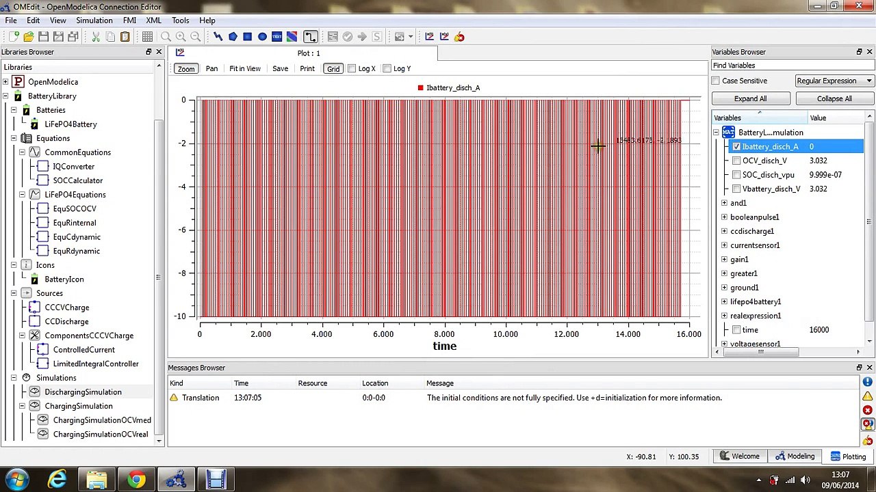Viewport: 876px width, 492px height.
Task: Click the grid lines toolbar icon
Action: 147,37
